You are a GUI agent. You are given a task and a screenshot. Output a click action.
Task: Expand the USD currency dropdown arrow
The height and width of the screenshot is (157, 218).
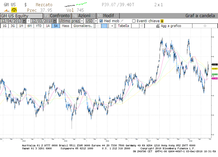96,21
